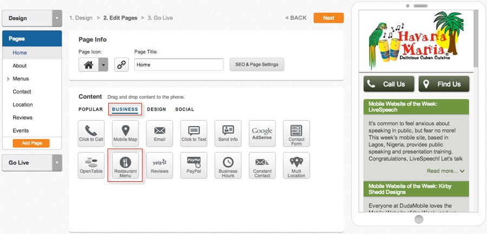The width and height of the screenshot is (487, 234).
Task: Choose the Email content widget
Action: pos(159,133)
